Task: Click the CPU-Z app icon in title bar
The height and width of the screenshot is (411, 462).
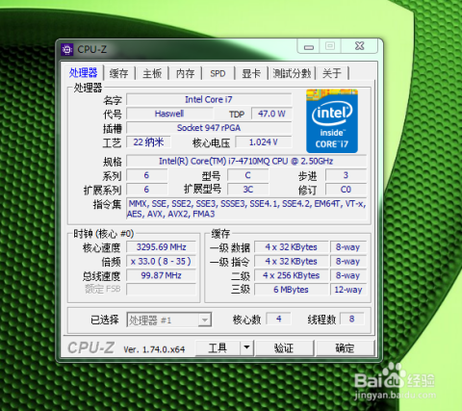Action: pos(66,50)
